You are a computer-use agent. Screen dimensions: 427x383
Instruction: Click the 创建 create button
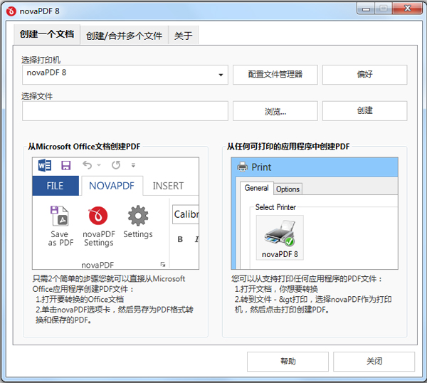click(364, 111)
